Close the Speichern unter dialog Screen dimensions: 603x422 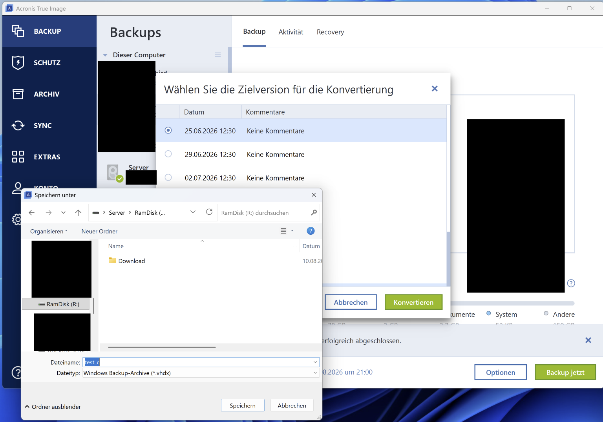pos(314,195)
